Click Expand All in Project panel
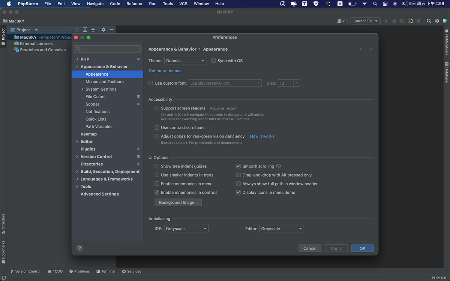Viewport: 450px width, 281px height. point(85,30)
